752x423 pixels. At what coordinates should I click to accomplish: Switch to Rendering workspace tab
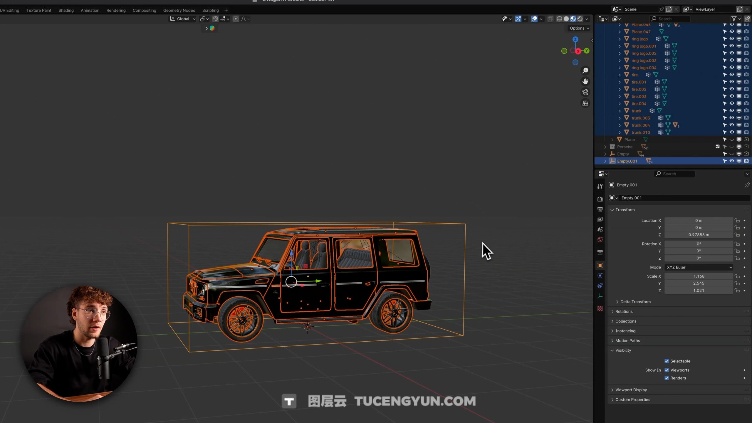click(116, 10)
